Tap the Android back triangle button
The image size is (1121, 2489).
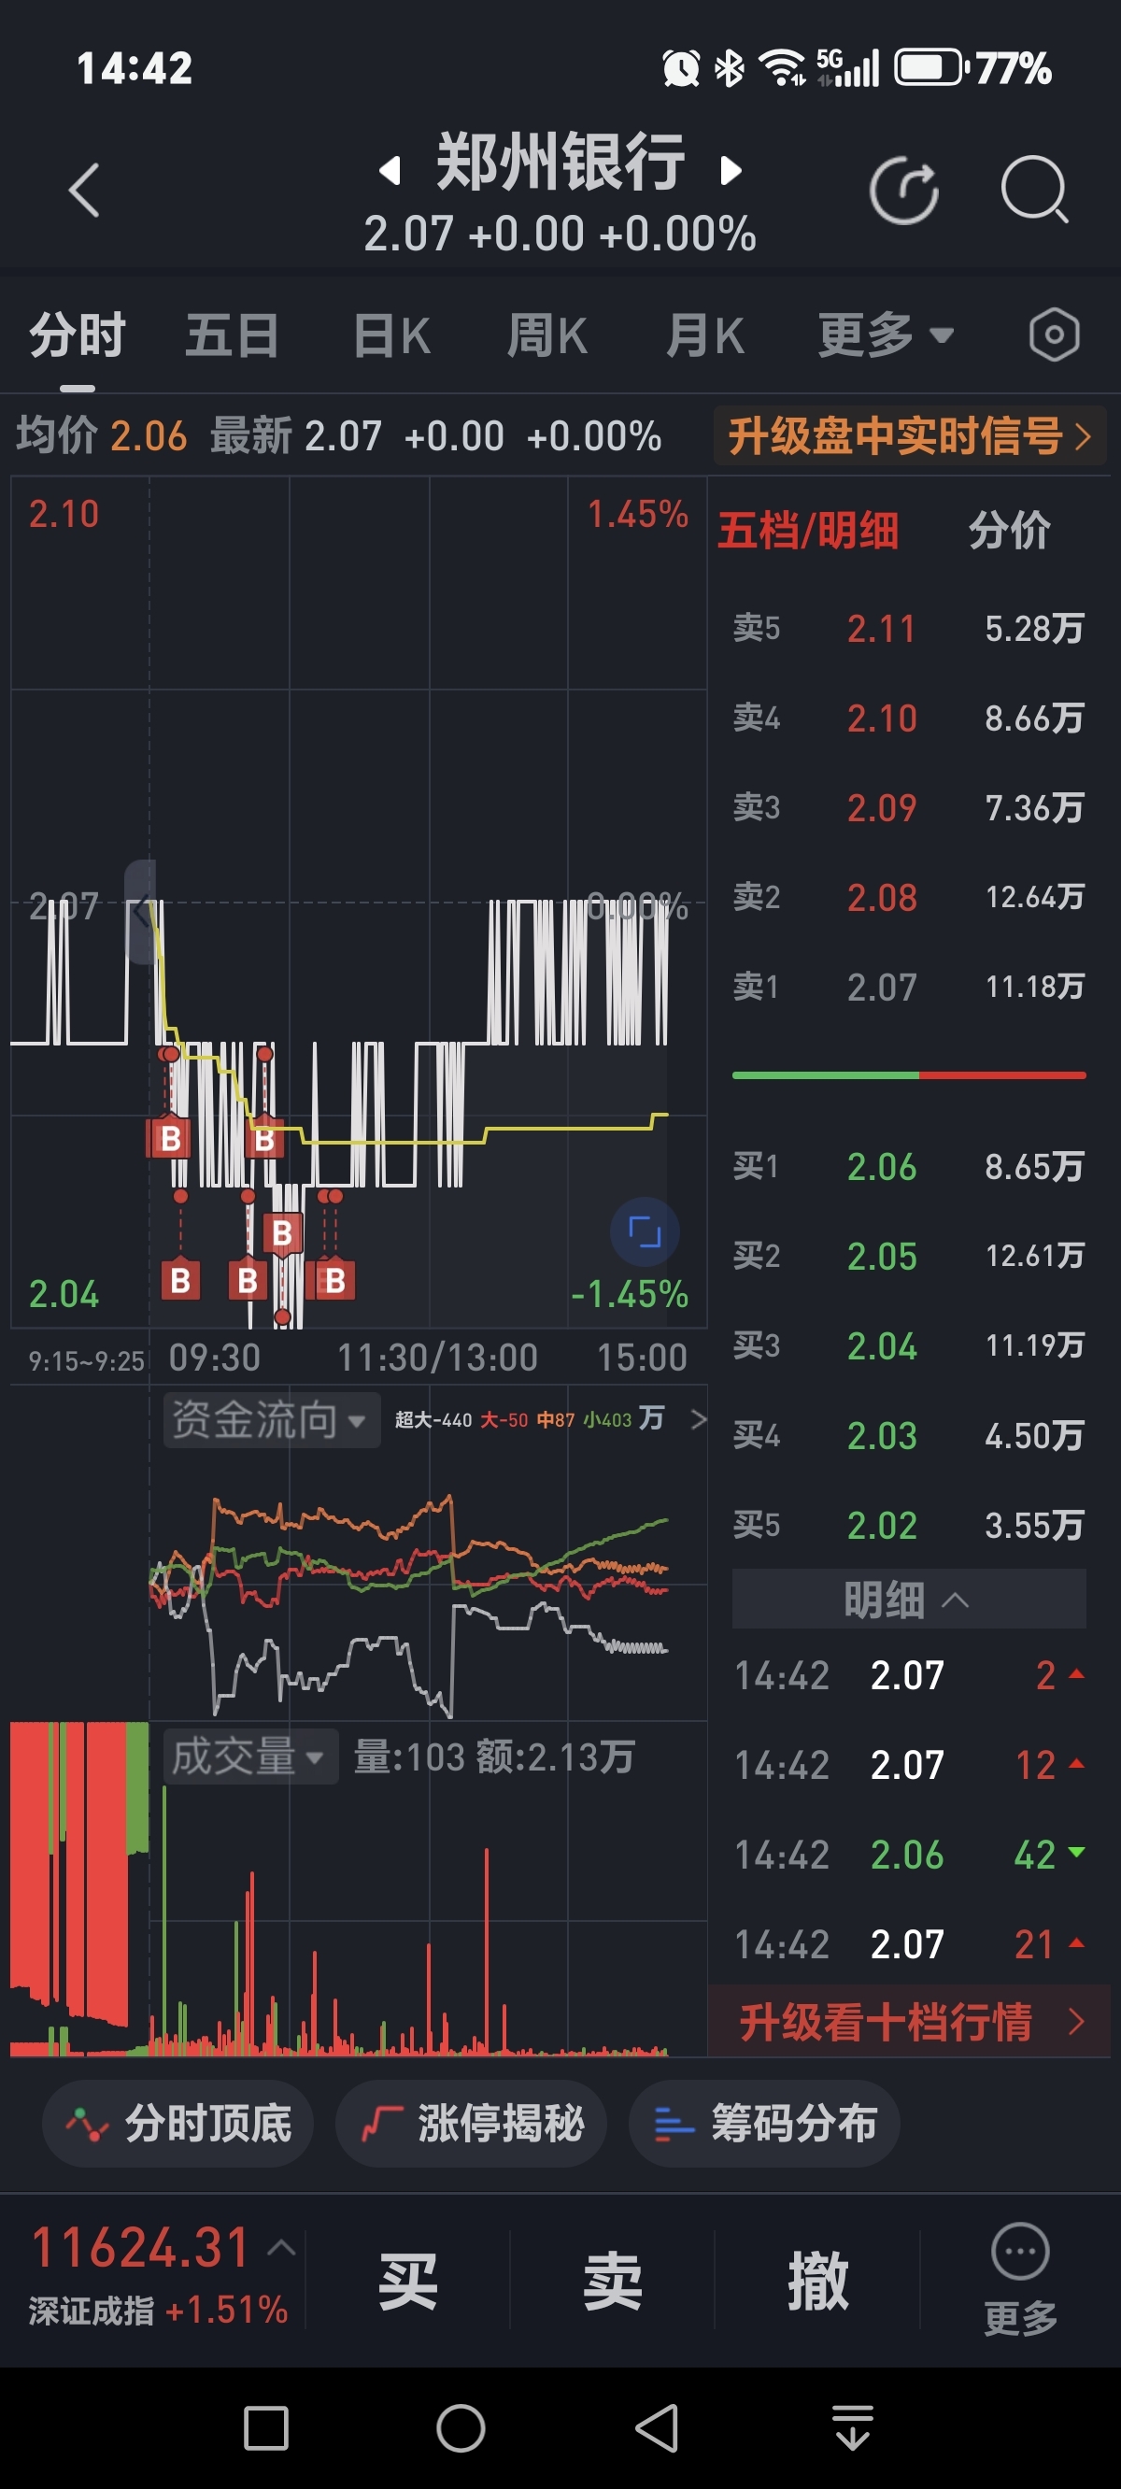tap(657, 2428)
